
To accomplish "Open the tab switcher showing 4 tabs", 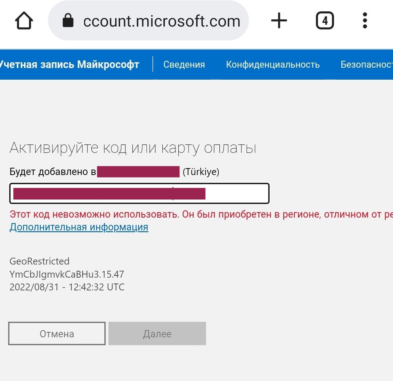I will 325,21.
